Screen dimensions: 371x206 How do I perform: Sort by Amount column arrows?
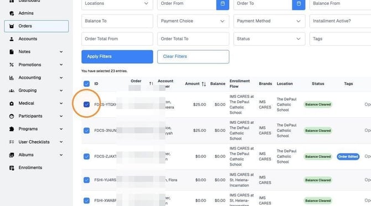tap(204, 84)
